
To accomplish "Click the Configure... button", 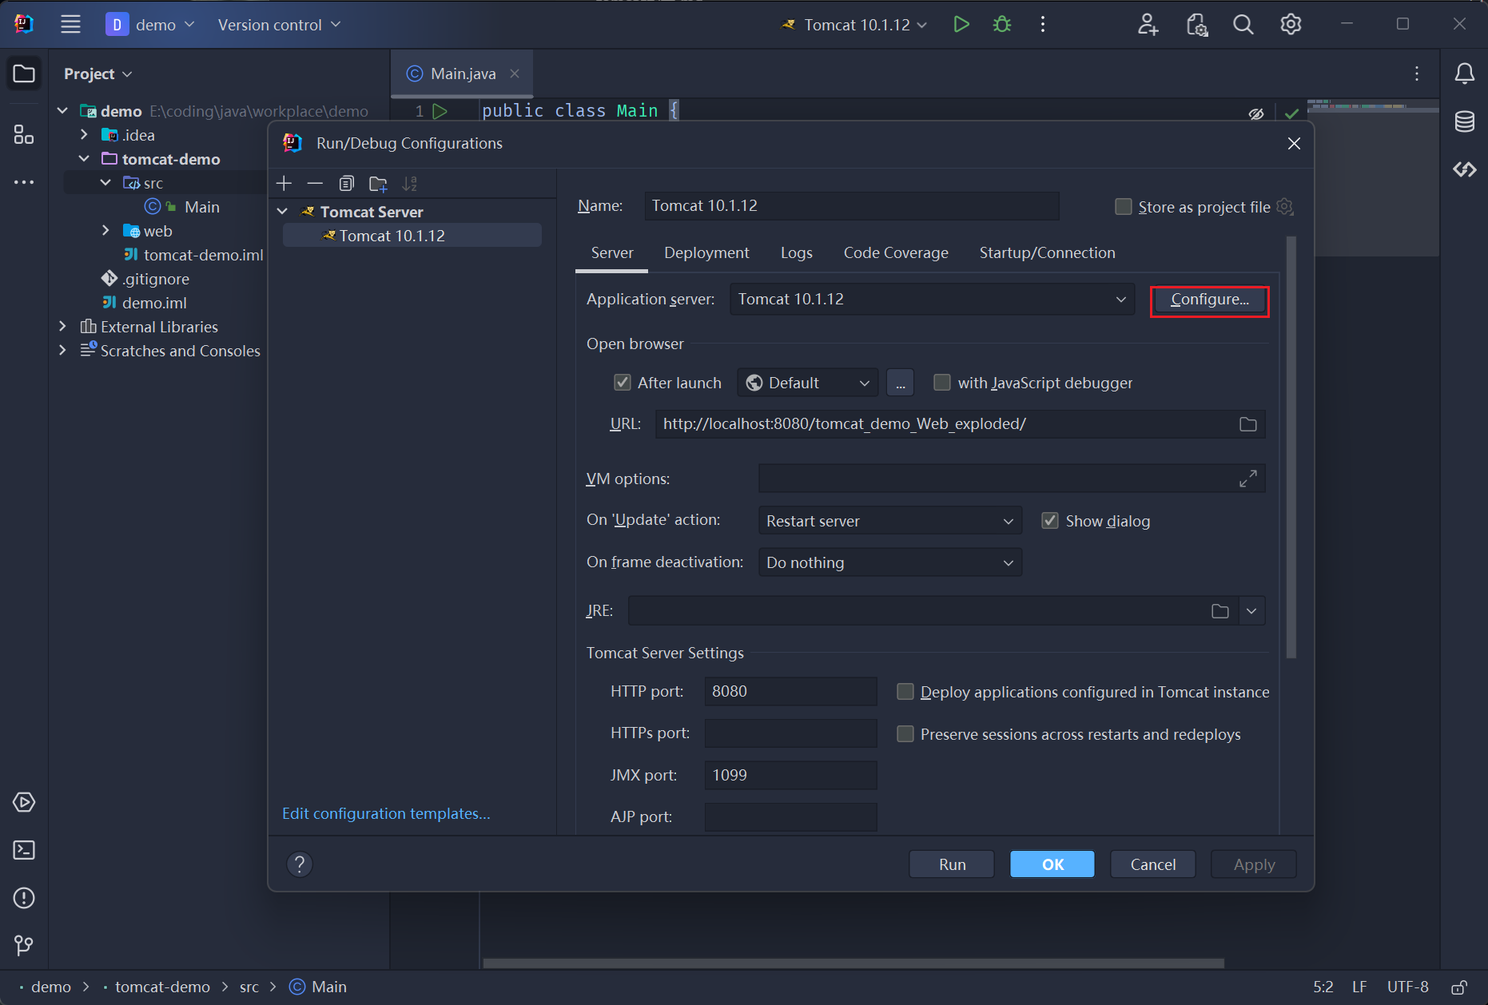I will coord(1209,300).
